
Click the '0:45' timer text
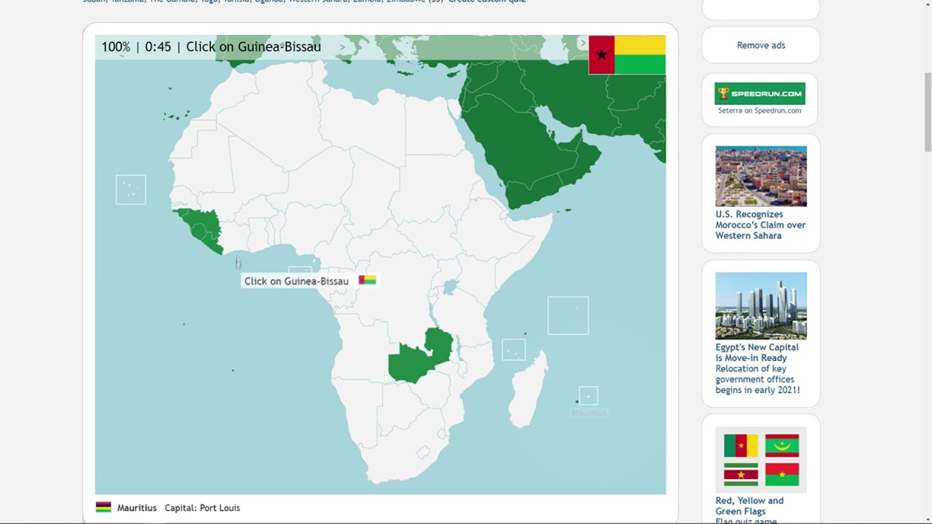pyautogui.click(x=158, y=47)
